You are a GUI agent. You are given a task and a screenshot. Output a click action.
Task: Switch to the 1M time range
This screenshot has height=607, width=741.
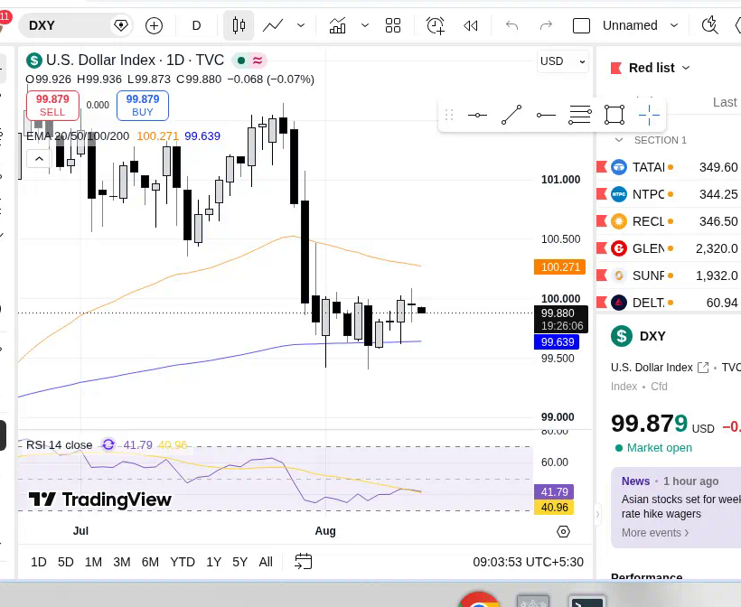(x=93, y=562)
